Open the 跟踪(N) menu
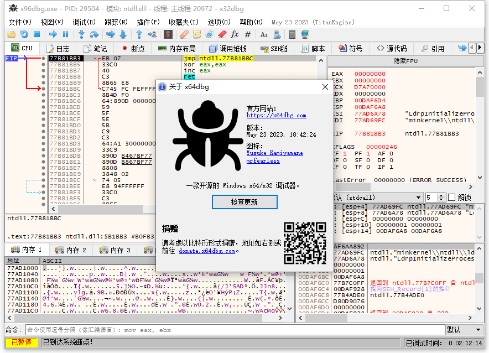Viewport: 489px width, 353px height. (x=116, y=22)
